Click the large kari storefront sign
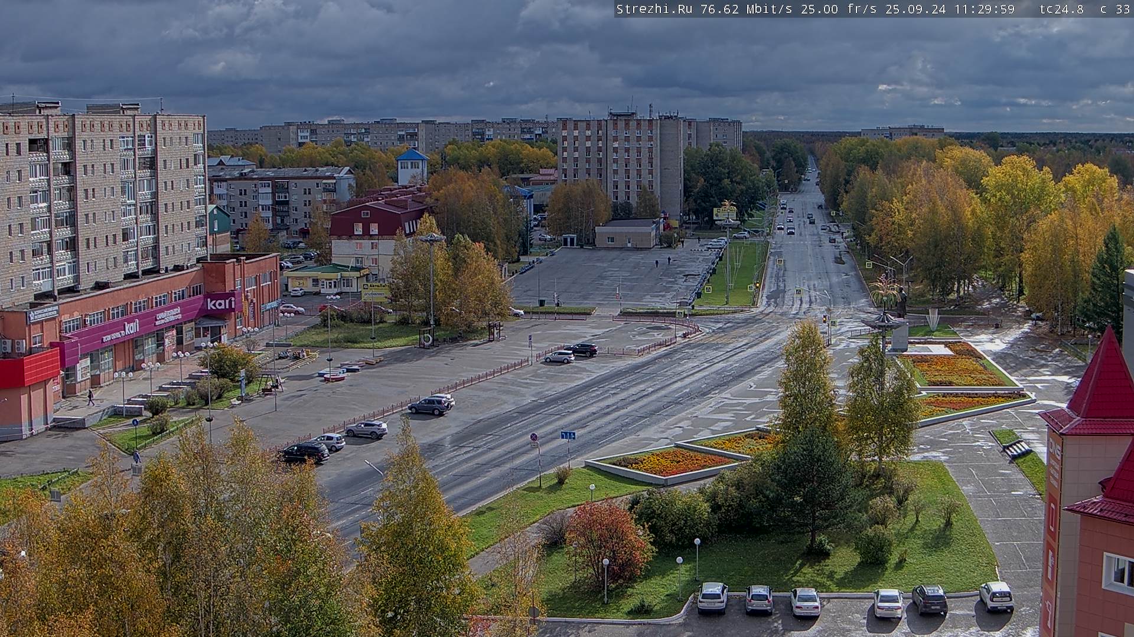The height and width of the screenshot is (637, 1134). click(x=220, y=304)
